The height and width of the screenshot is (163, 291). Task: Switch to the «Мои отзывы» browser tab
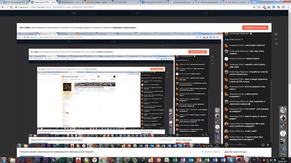click(x=98, y=2)
